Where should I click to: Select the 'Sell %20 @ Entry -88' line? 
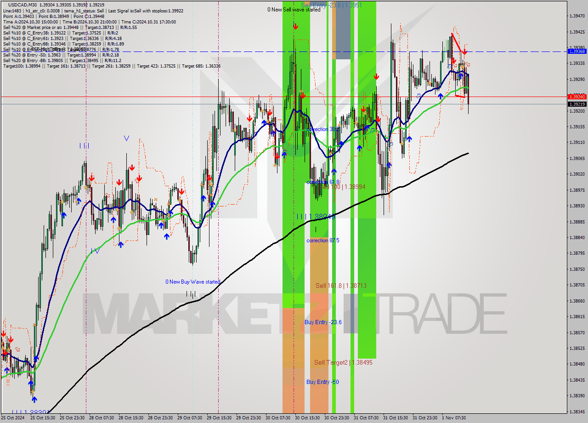[62, 60]
